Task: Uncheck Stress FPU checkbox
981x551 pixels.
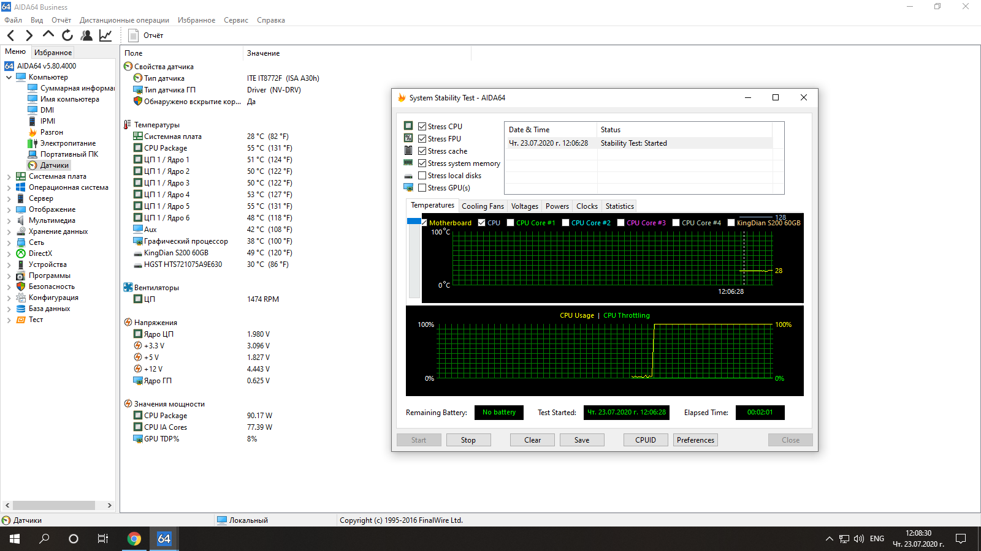Action: 422,139
